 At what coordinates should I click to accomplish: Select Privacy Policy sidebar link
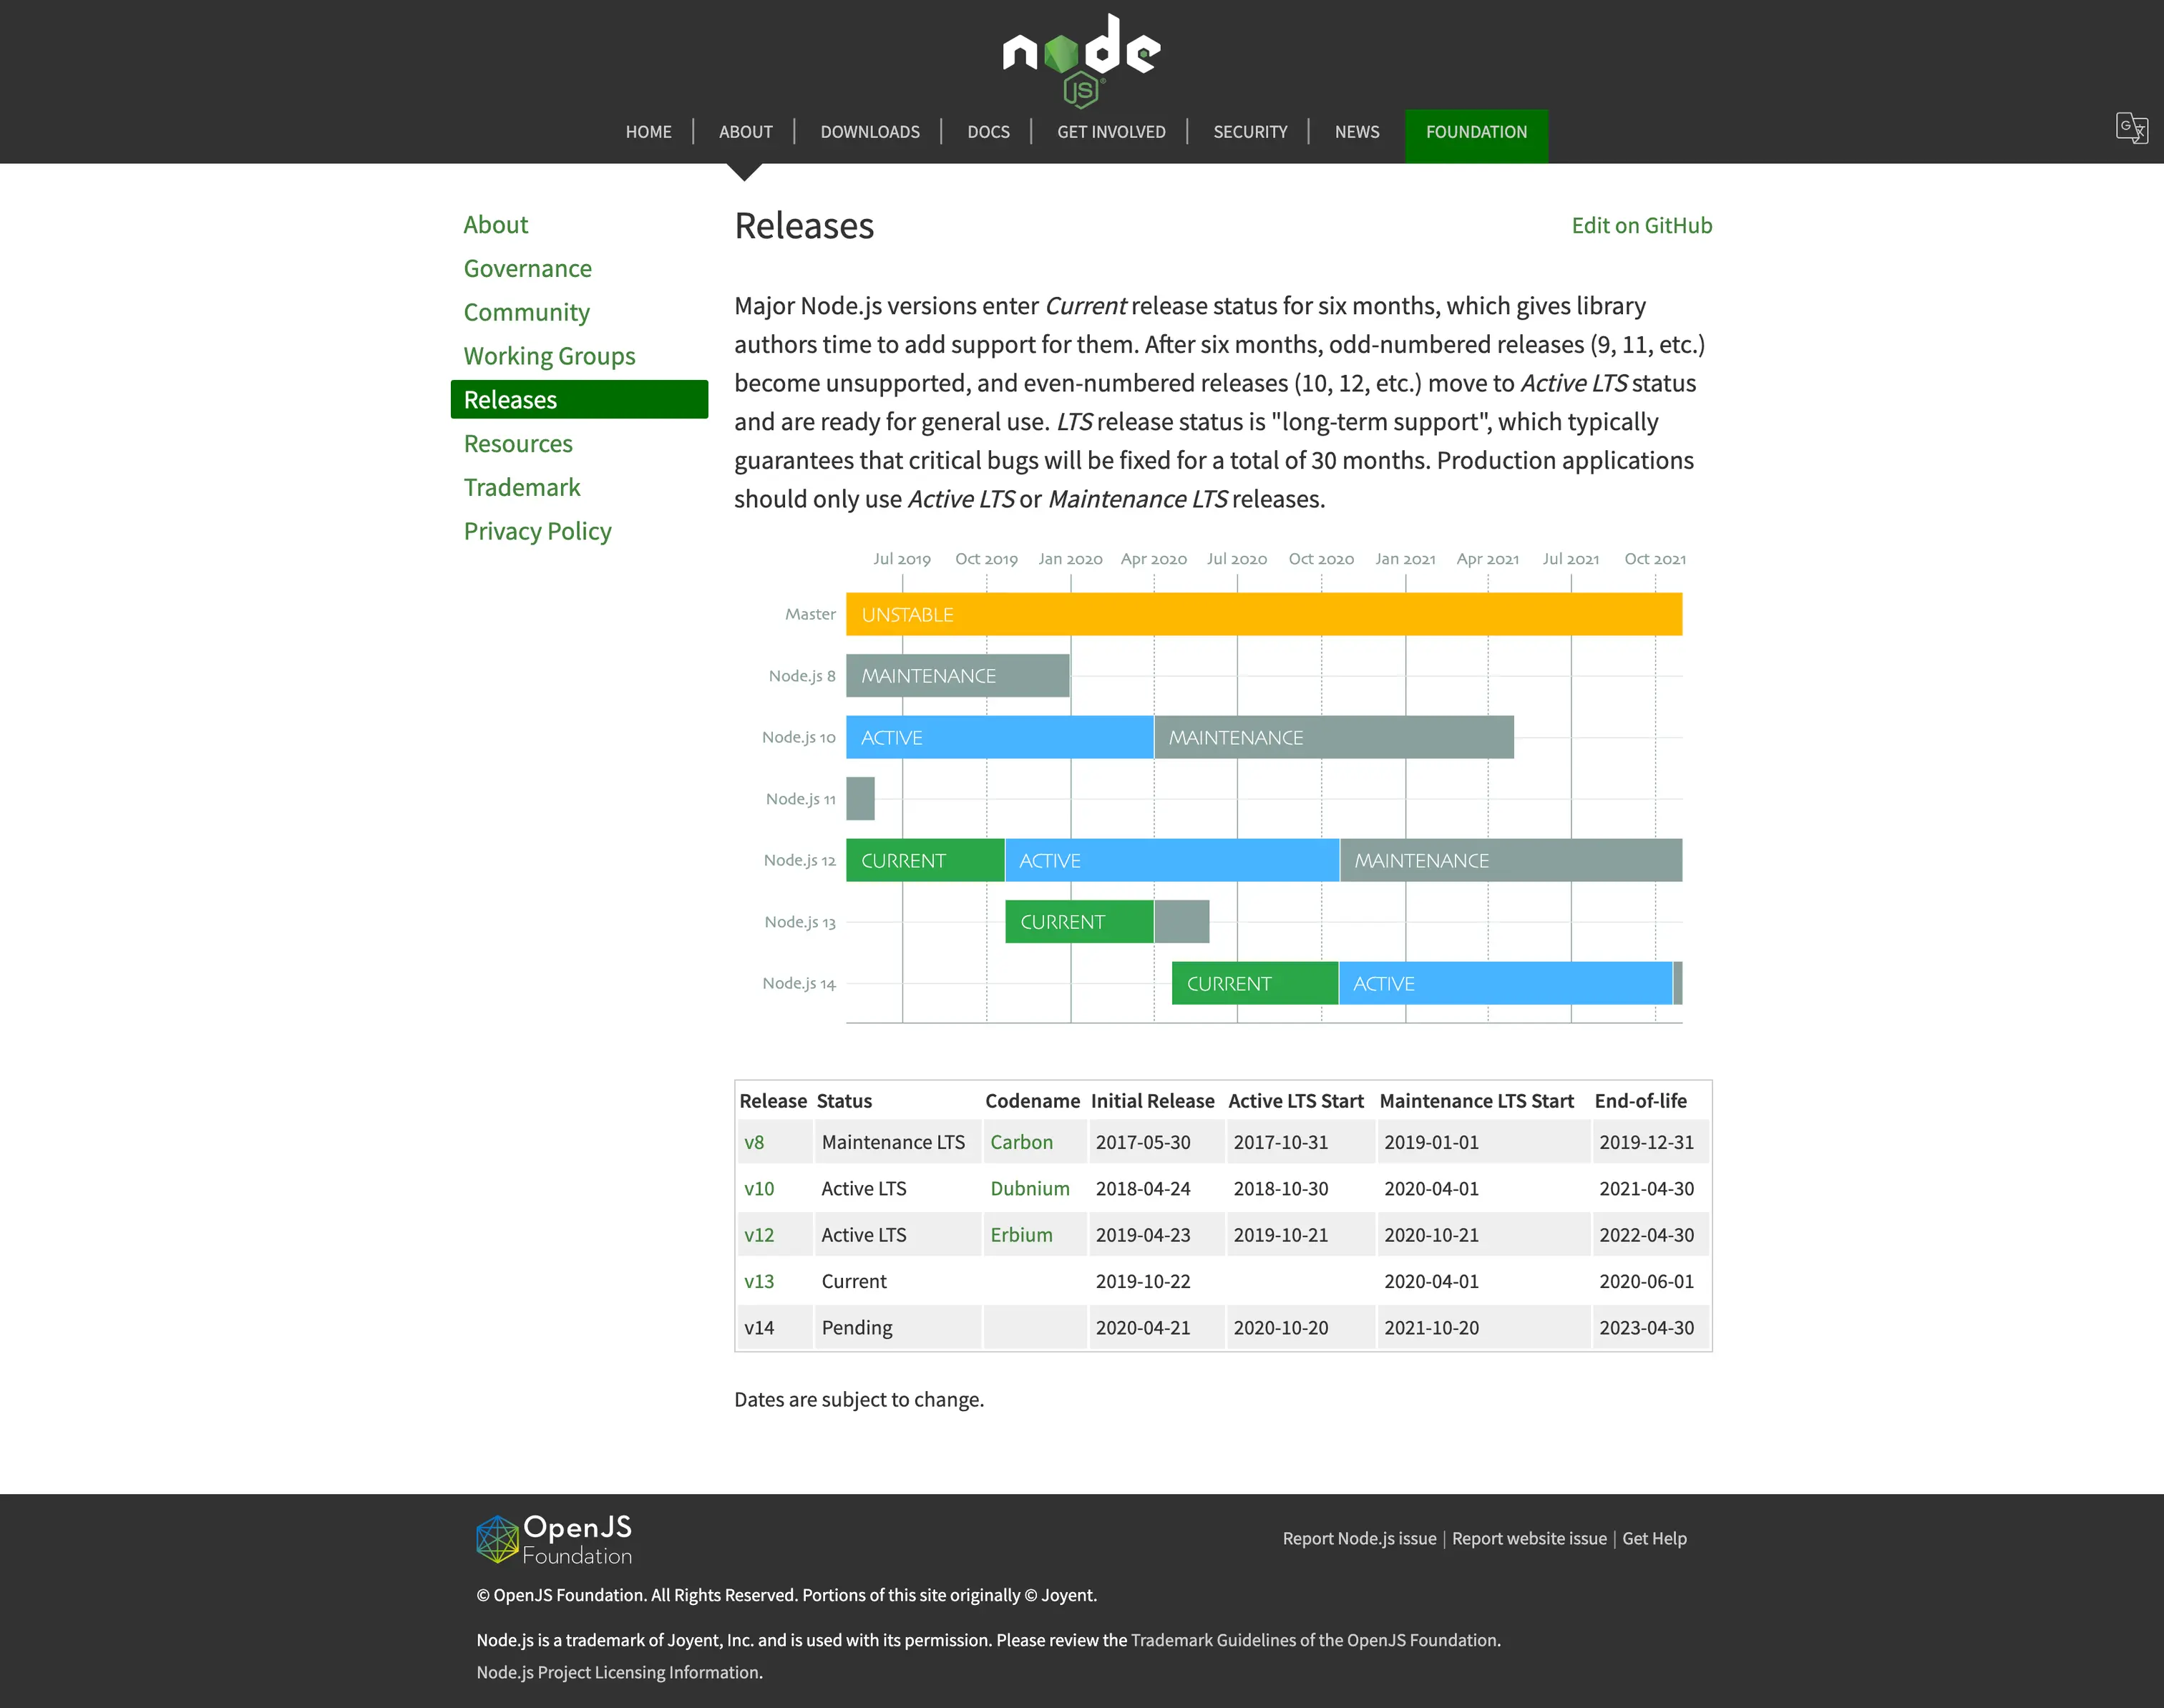537,531
